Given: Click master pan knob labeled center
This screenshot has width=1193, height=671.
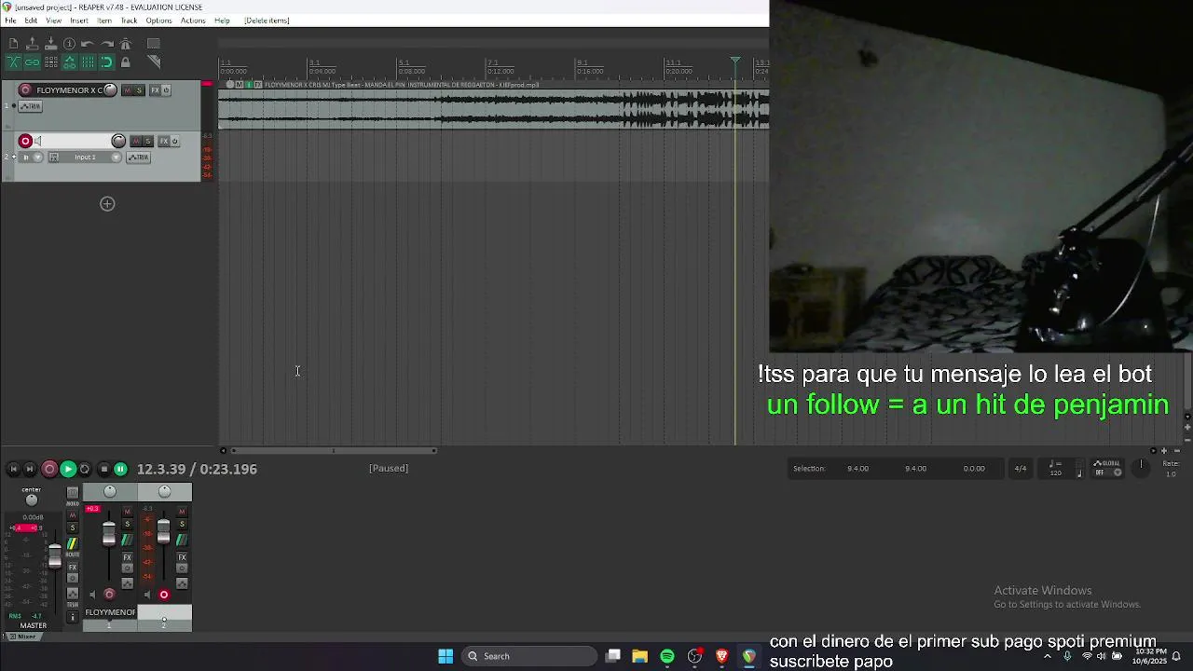Looking at the screenshot, I should (32, 500).
